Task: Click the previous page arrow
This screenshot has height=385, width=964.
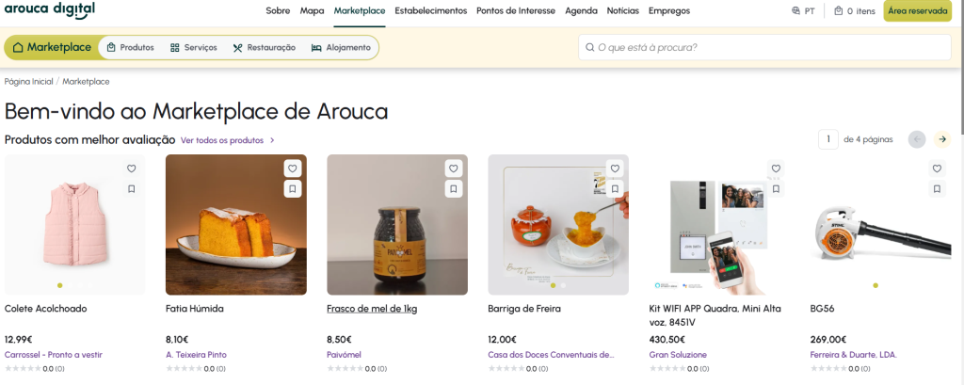Action: 917,139
